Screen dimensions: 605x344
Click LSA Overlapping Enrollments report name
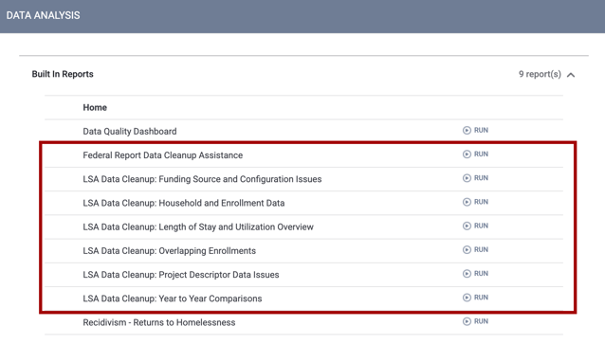170,251
